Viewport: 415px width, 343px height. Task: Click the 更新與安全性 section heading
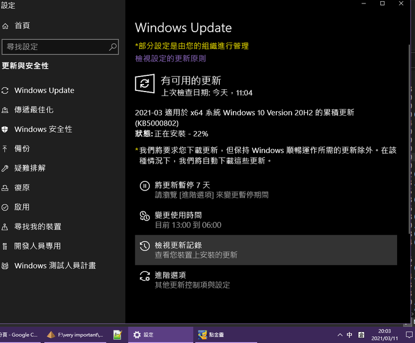pos(25,66)
